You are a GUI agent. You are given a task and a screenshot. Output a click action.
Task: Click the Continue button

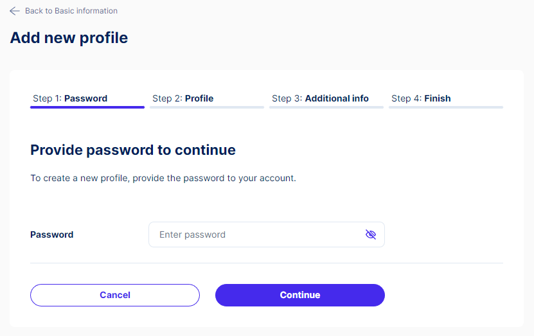[x=300, y=295]
